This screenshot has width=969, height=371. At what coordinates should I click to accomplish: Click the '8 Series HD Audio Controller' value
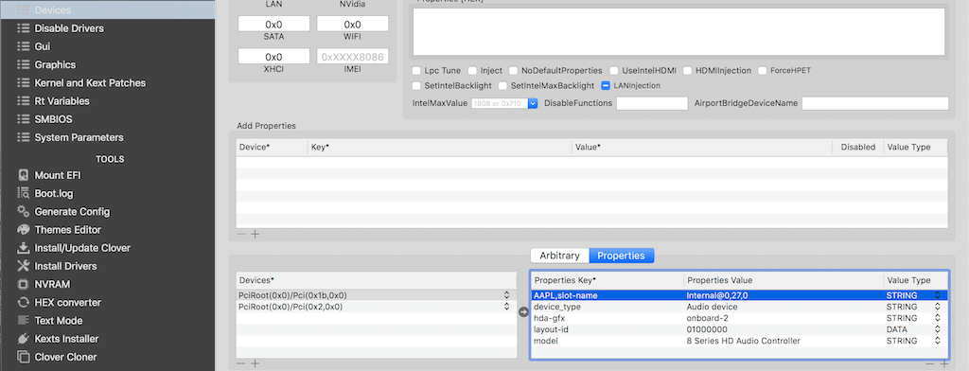click(744, 341)
